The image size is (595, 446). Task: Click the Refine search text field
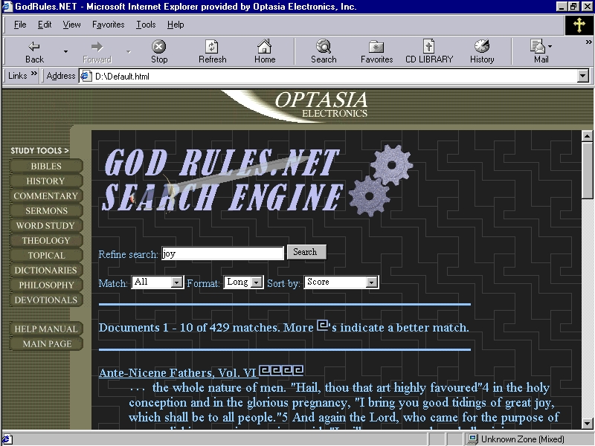pyautogui.click(x=222, y=253)
